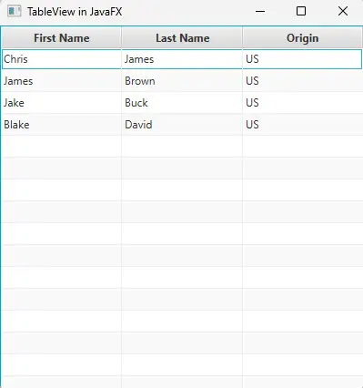Select the Brown last name cell
The width and height of the screenshot is (363, 388).
(182, 81)
